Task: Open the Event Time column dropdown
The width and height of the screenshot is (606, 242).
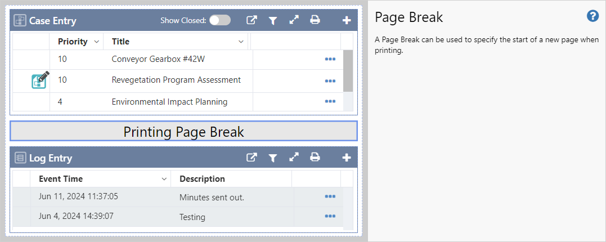Action: click(x=164, y=179)
